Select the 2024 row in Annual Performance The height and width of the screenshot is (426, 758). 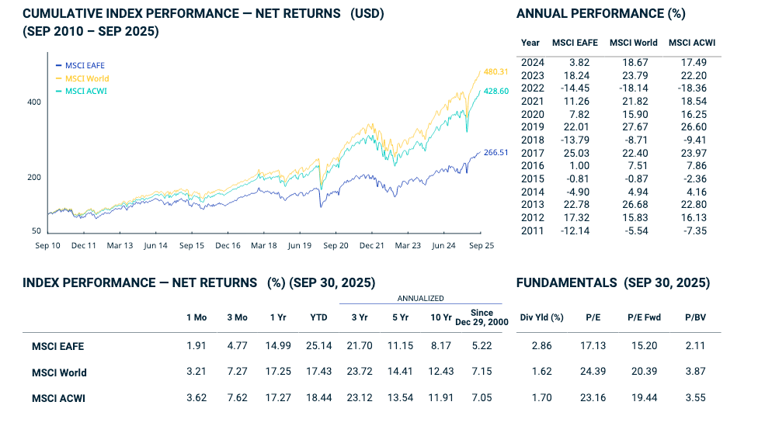point(533,62)
